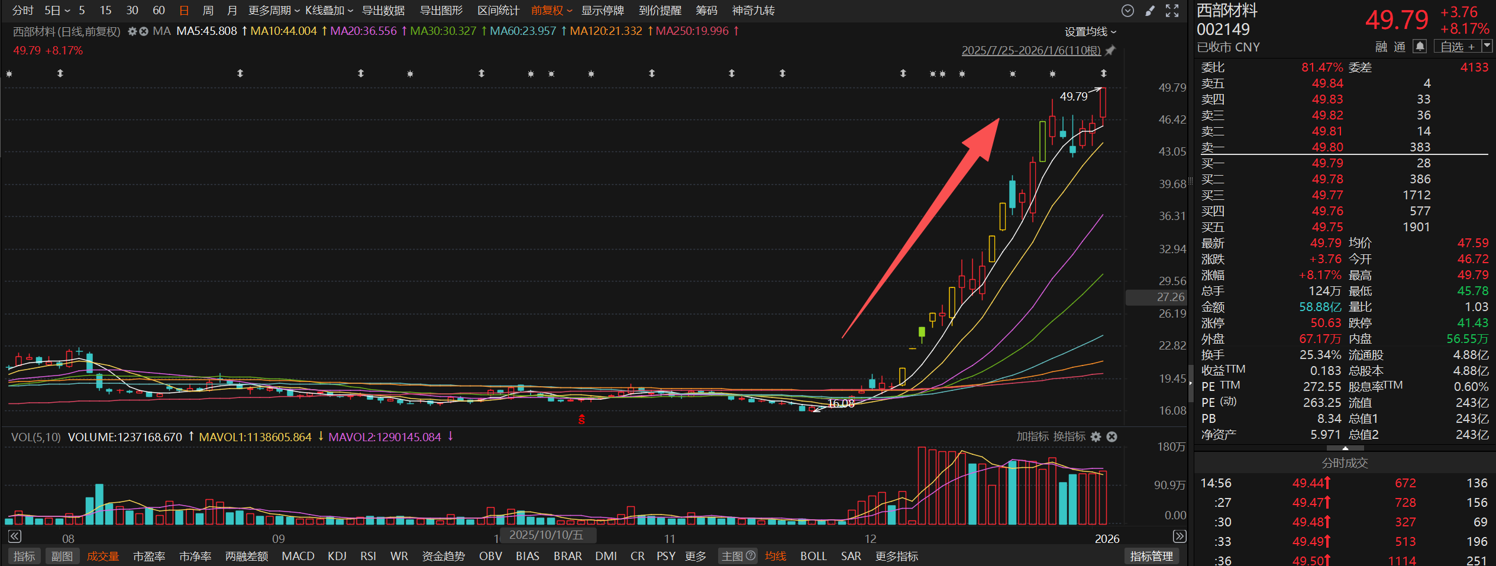Open 更多 indicators list after PSY
1496x566 pixels.
point(696,556)
